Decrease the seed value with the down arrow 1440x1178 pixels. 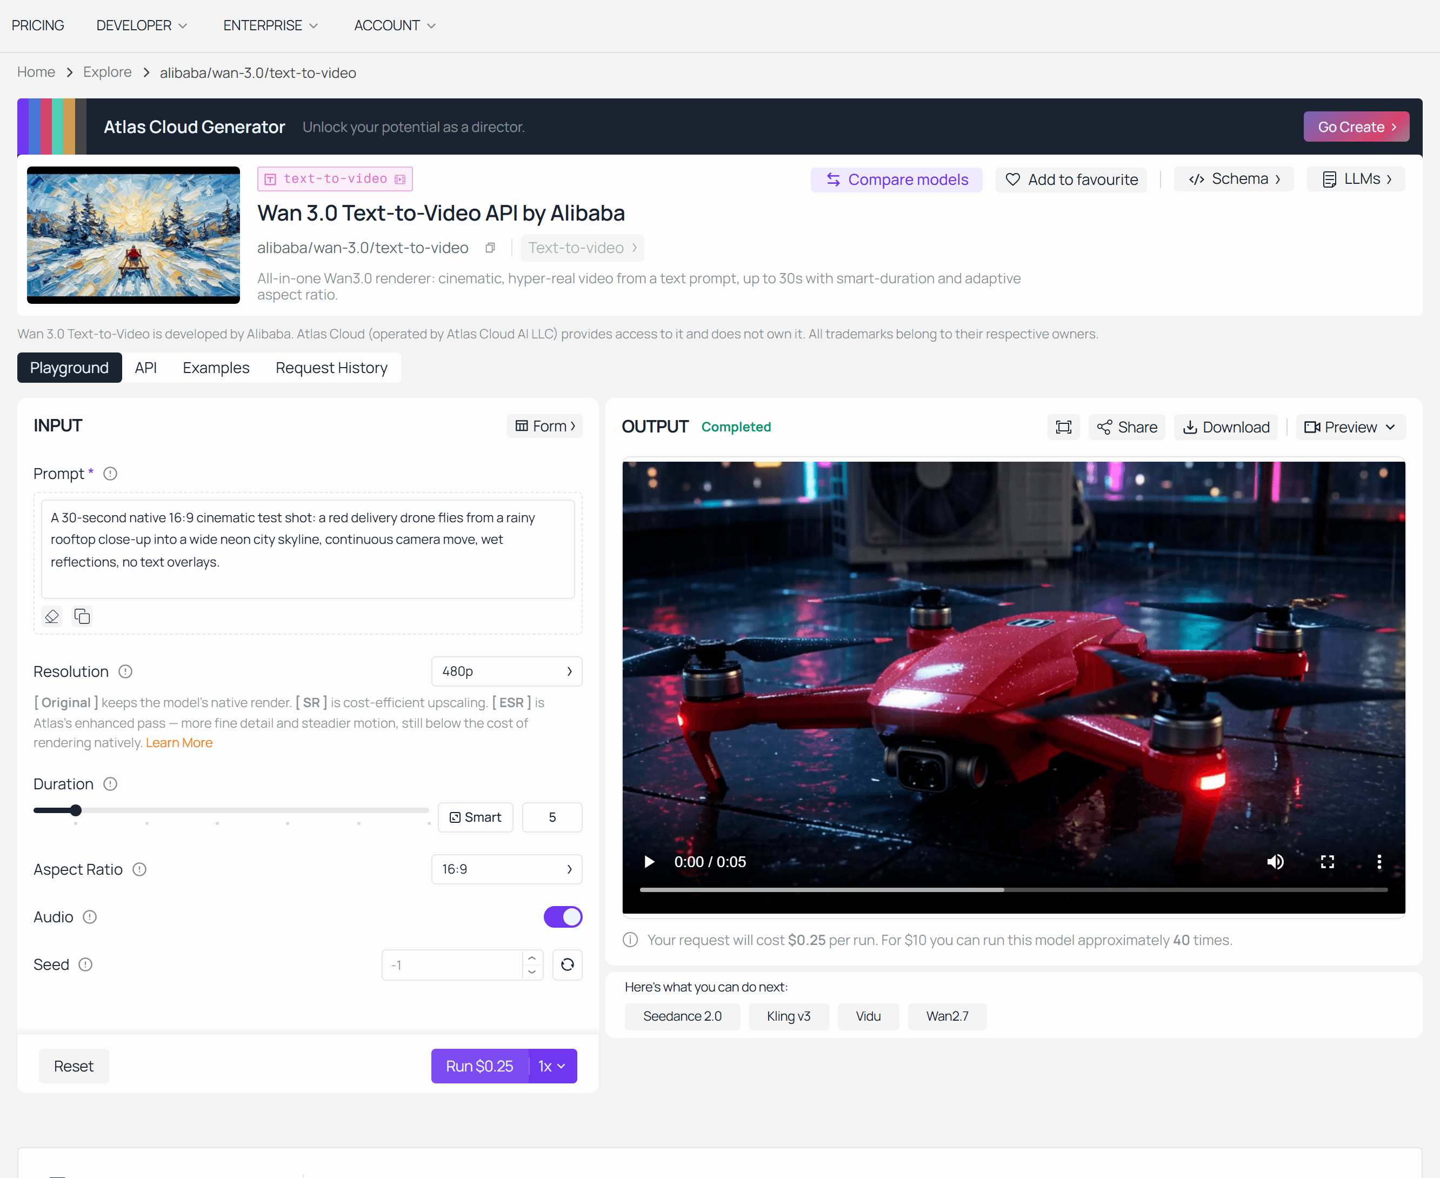tap(532, 971)
